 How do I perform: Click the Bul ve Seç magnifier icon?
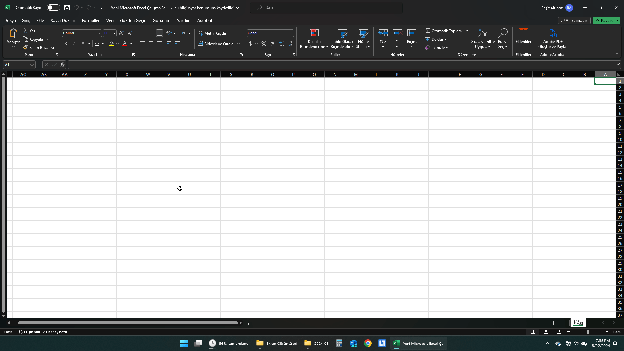coord(503,33)
